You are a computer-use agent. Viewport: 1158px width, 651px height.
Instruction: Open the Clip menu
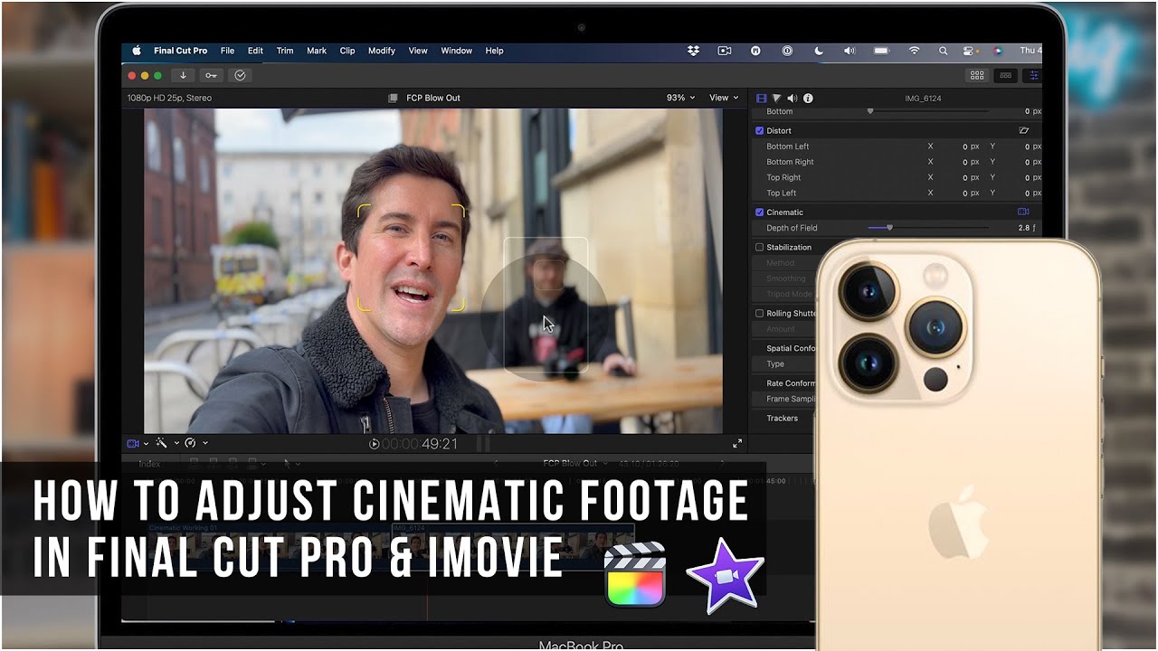(347, 51)
